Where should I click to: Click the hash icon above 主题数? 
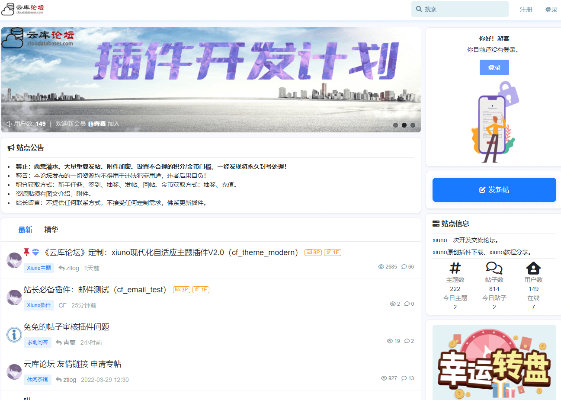coord(455,269)
